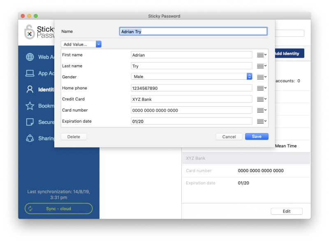Click the Sticky Password padlock logo
Viewport: 329px width, 243px height.
point(29,32)
